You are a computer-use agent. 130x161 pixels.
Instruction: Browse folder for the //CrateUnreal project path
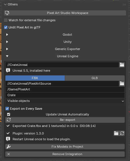click(x=122, y=65)
